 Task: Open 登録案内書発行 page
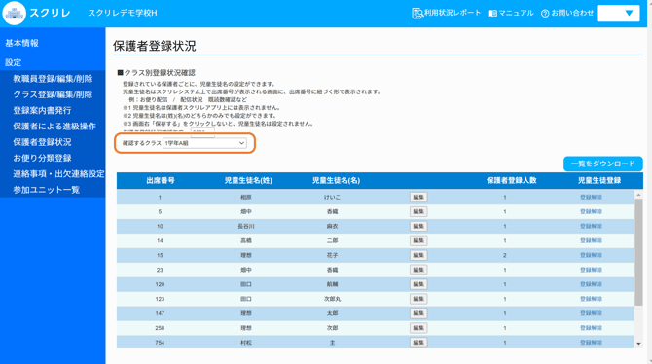(42, 110)
